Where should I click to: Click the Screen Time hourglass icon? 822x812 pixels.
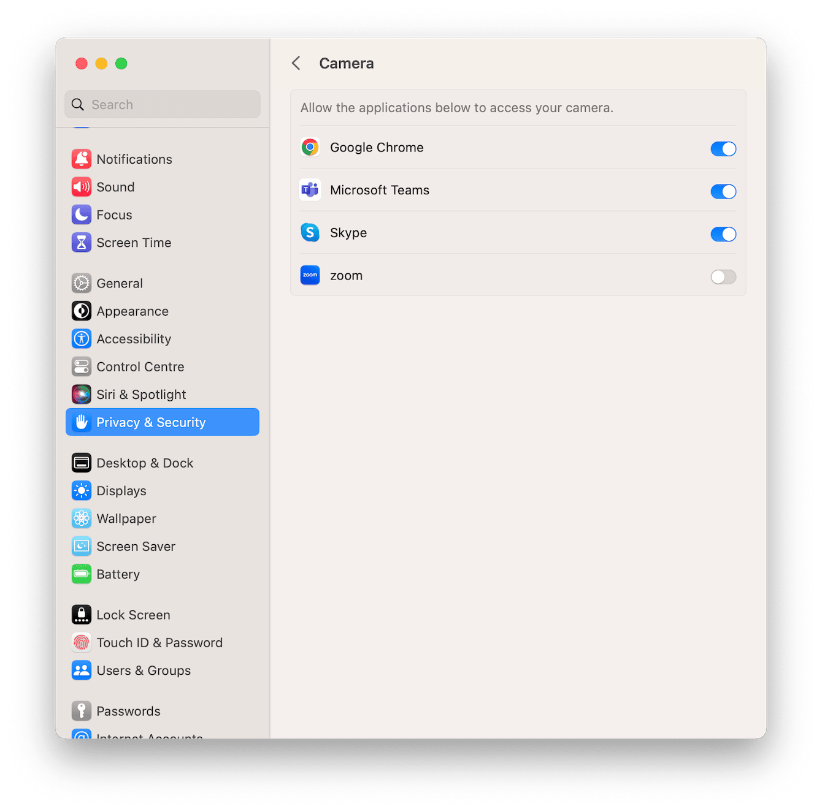click(x=82, y=242)
